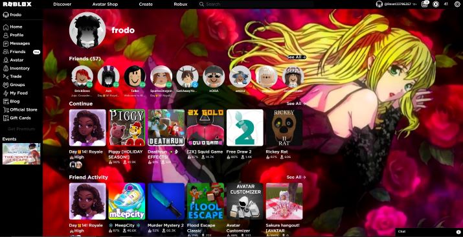Open Avatar Customizer game thumbnail
Image resolution: width=463 pixels, height=237 pixels.
point(245,201)
